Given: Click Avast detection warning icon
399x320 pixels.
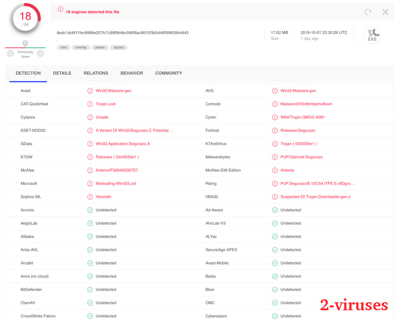Looking at the screenshot, I should [90, 91].
